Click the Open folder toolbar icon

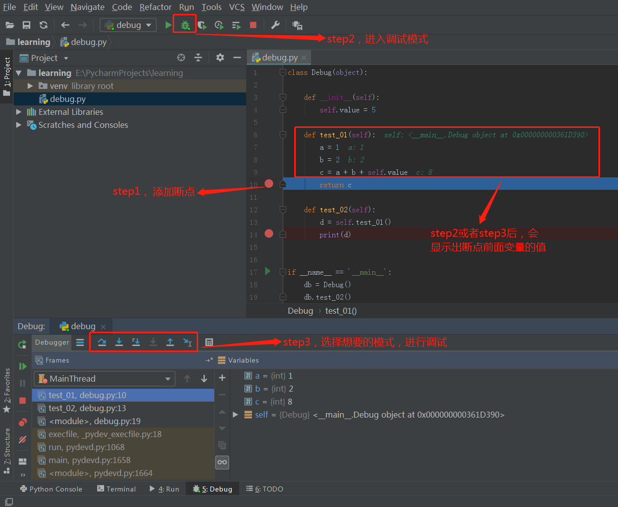pyautogui.click(x=10, y=25)
